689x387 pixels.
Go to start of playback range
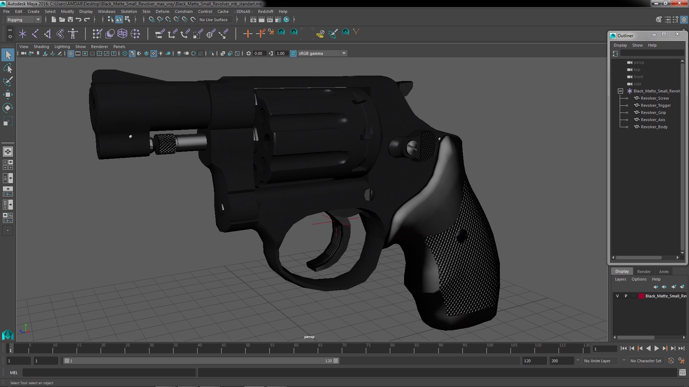pos(623,348)
